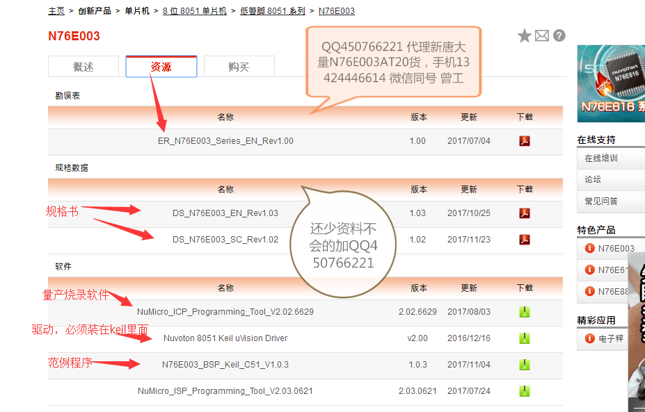
Task: Download NuMicro ICP Programming Tool zip icon
Action: (525, 312)
